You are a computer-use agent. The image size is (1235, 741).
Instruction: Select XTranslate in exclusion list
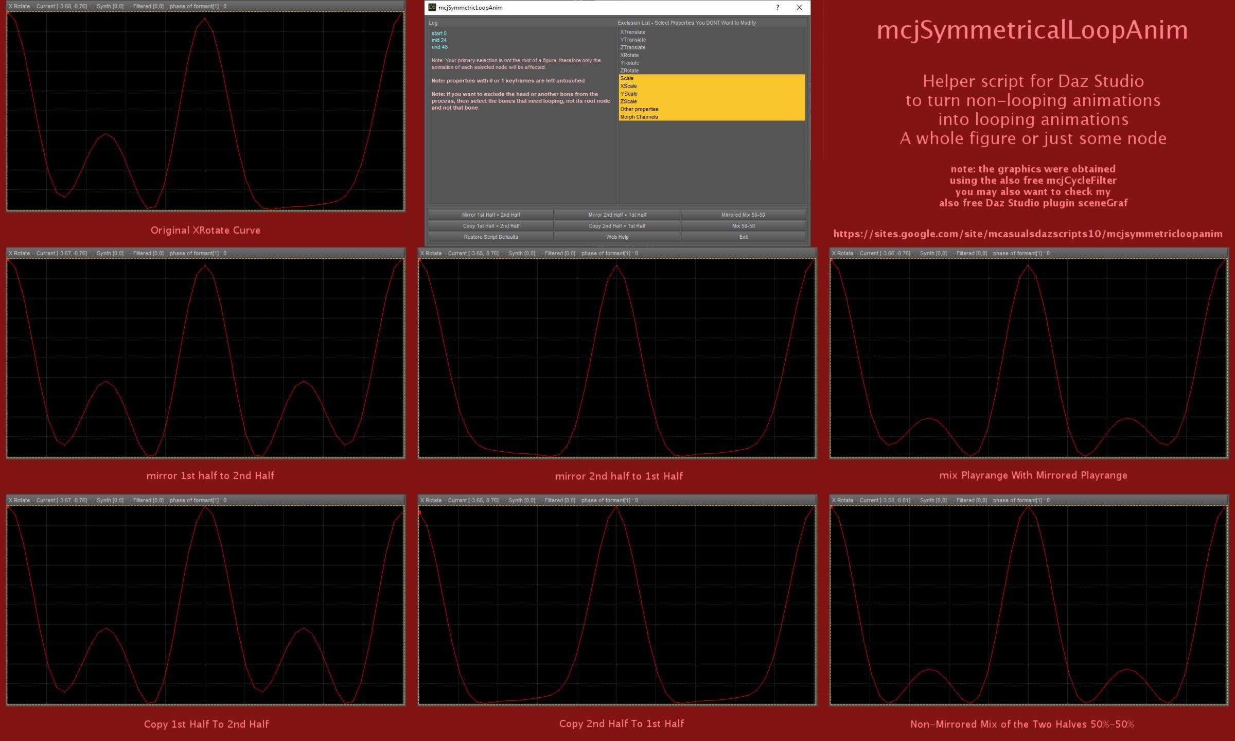[633, 32]
